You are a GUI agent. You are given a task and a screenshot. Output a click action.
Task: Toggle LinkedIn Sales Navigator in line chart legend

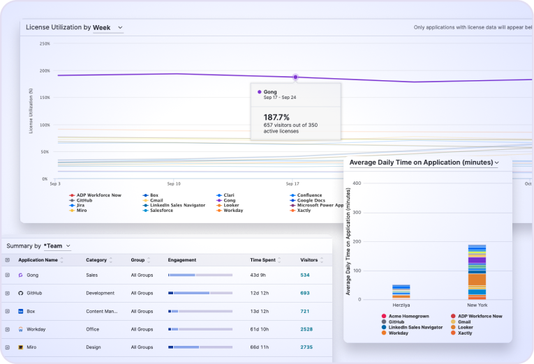click(174, 205)
